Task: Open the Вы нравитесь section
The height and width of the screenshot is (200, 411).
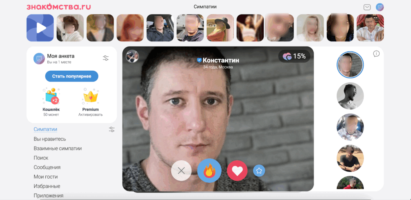Action: pos(50,139)
